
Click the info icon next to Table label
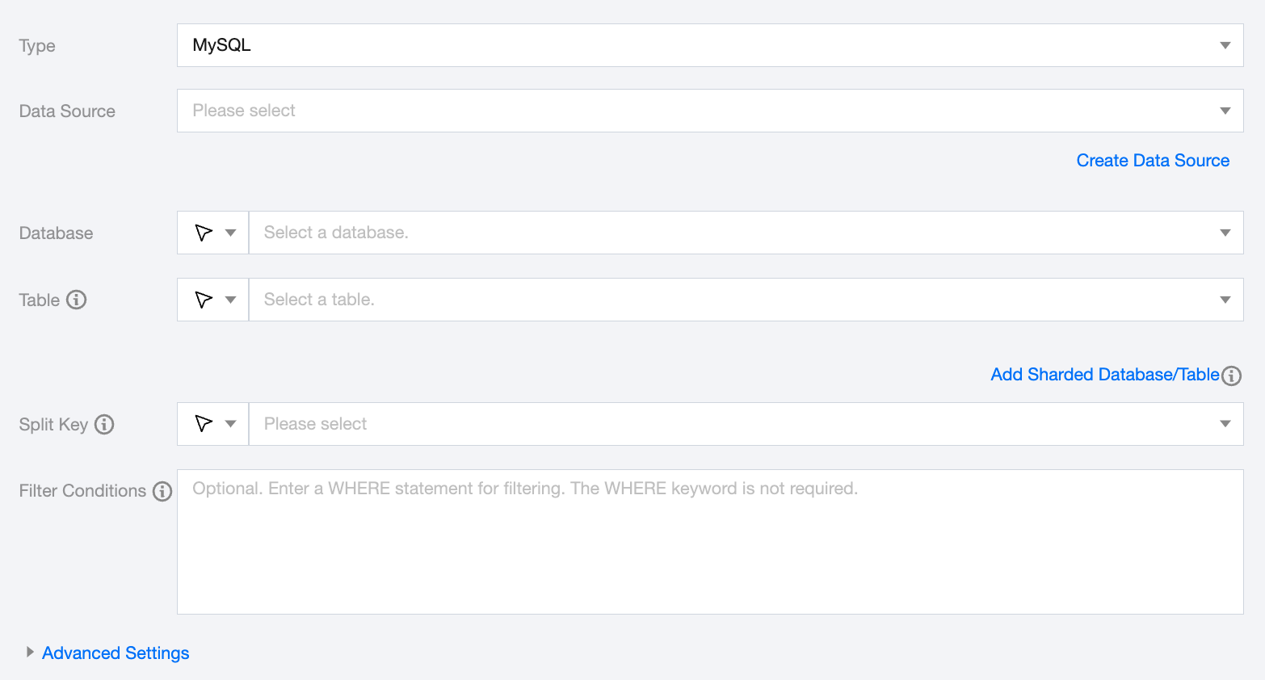click(76, 300)
